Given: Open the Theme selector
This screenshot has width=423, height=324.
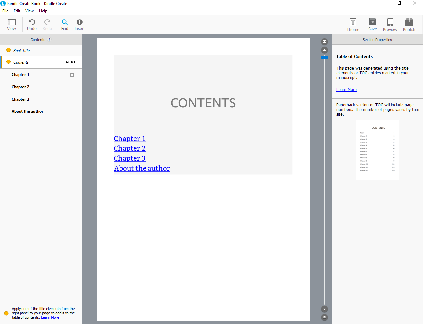Looking at the screenshot, I should pyautogui.click(x=353, y=24).
